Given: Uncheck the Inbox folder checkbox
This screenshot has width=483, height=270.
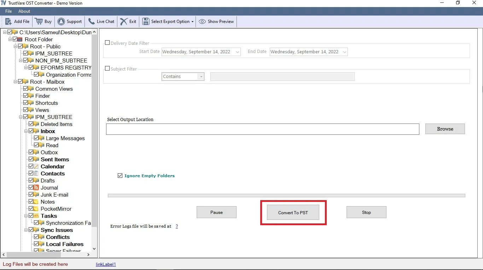Looking at the screenshot, I should coord(32,131).
